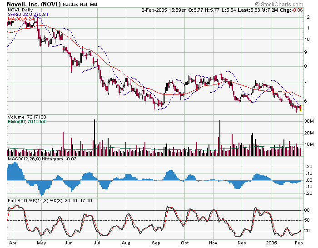The width and height of the screenshot is (318, 248).
Task: Click the 'Nov' month label
Action: coord(214,243)
